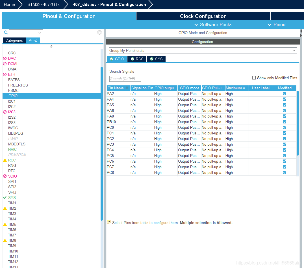Click the green checkmark next to SYS category
Image resolution: width=304 pixels, height=268 pixels.
(5, 198)
